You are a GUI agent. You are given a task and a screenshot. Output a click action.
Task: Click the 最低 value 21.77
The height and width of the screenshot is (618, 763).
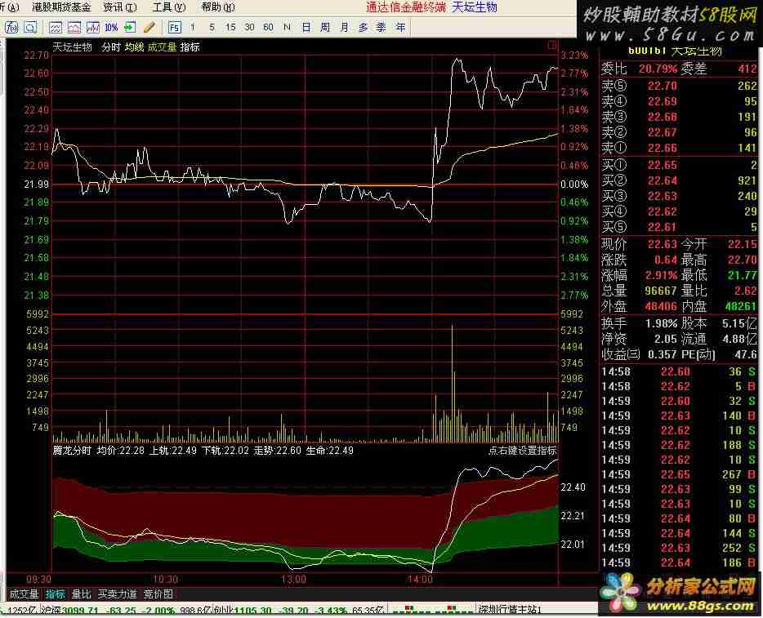[743, 275]
